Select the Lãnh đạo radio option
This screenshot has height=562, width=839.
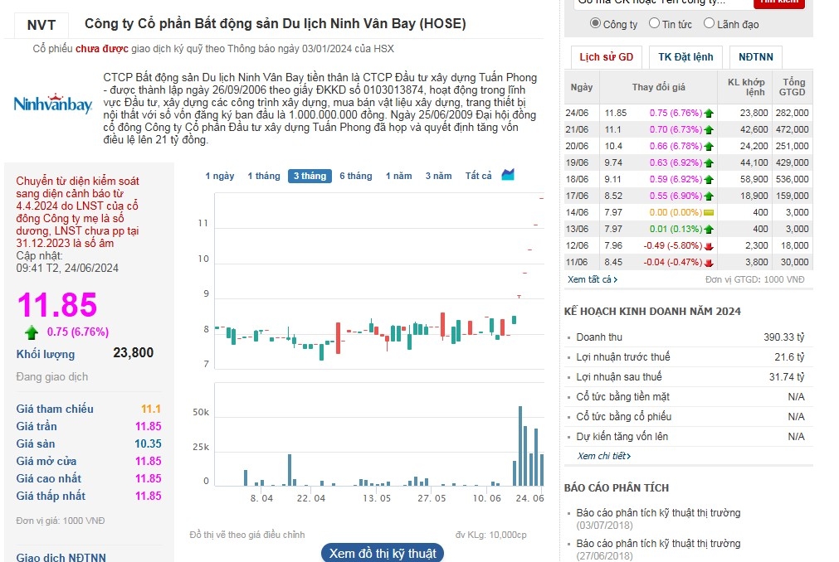[x=709, y=23]
